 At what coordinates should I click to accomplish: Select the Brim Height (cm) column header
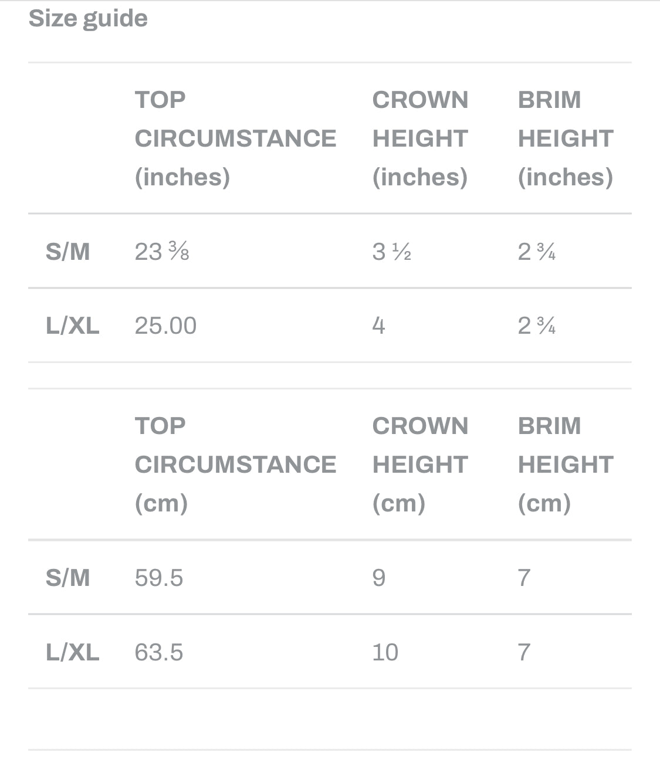point(566,465)
